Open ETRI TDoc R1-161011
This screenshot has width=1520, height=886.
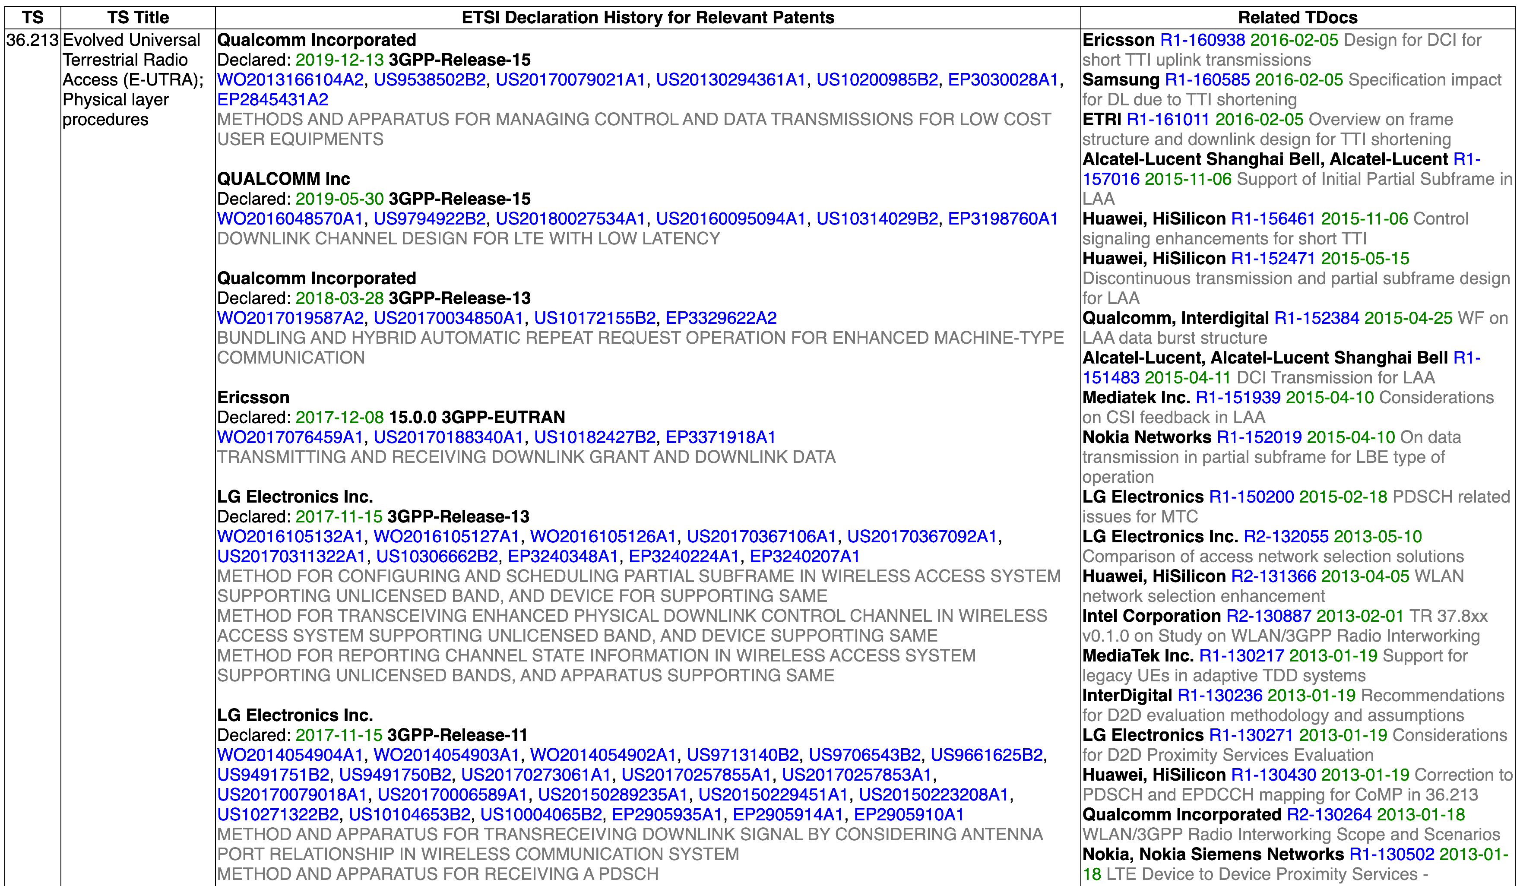(x=1168, y=120)
